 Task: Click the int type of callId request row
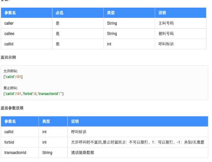pos(129,44)
